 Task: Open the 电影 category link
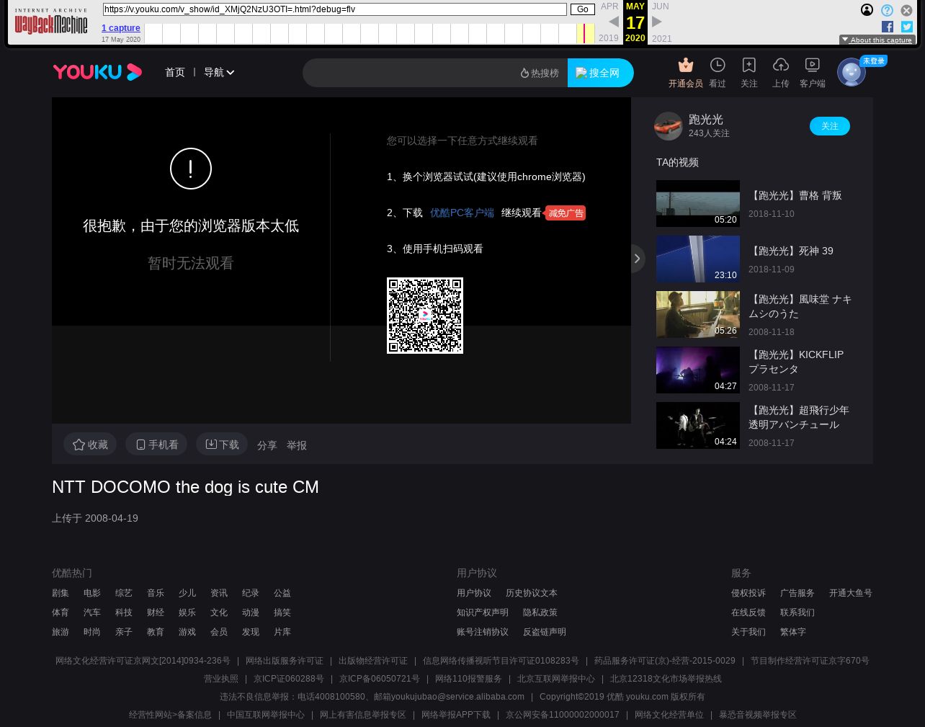[92, 593]
